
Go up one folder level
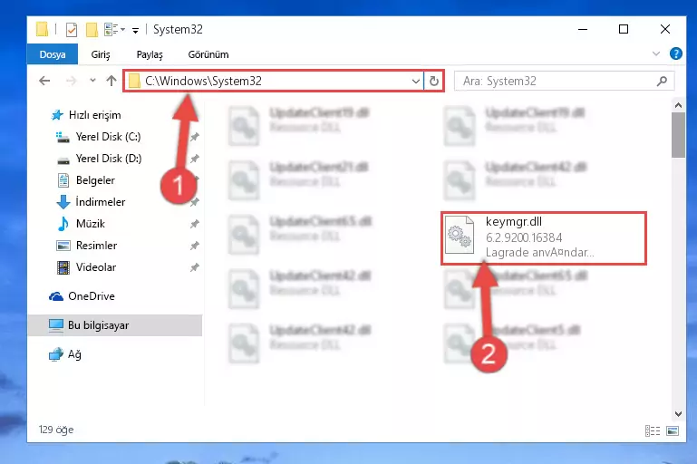[111, 81]
